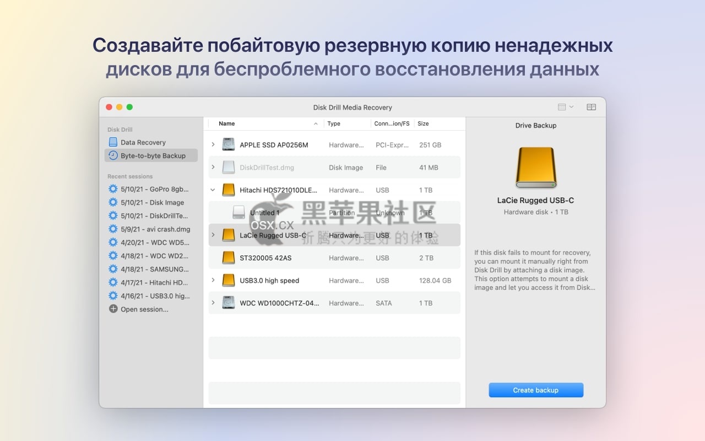Collapse the Hitachi HDS721010DLE row
The width and height of the screenshot is (705, 441).
[213, 190]
